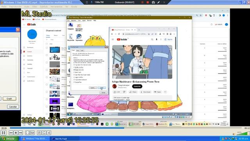Skip to previous media in VLC
Image resolution: width=250 pixels, height=141 pixels.
click(x=11, y=133)
